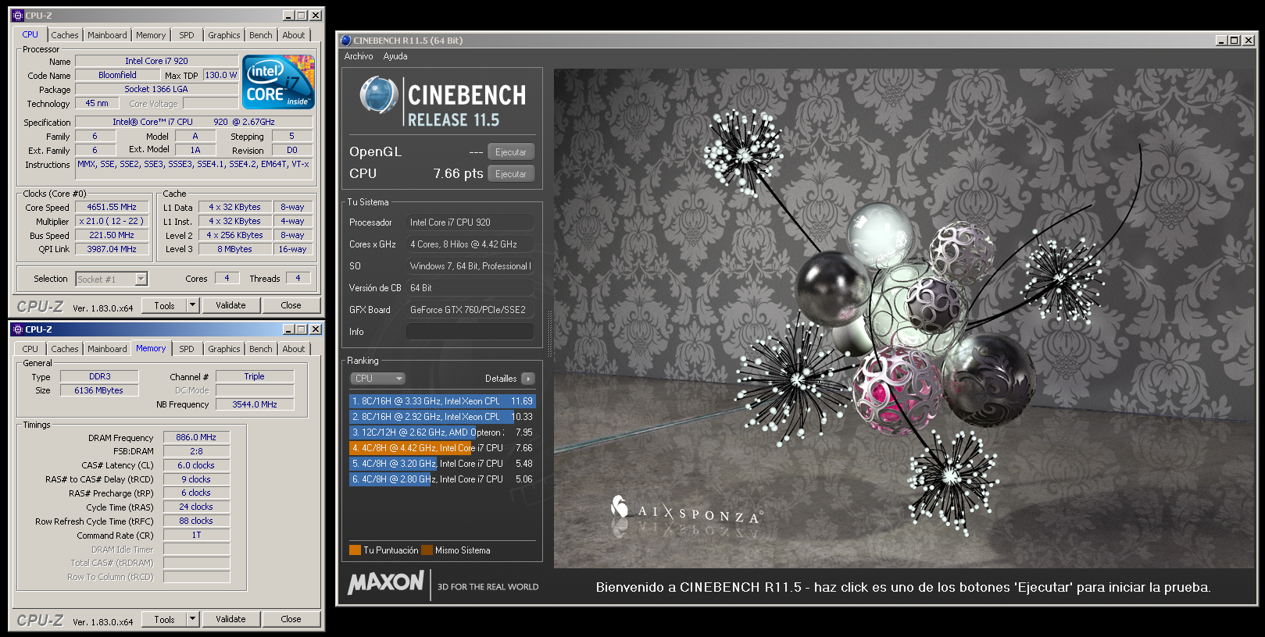
Task: Open the Ayuda menu in Cinebench
Action: pos(395,56)
